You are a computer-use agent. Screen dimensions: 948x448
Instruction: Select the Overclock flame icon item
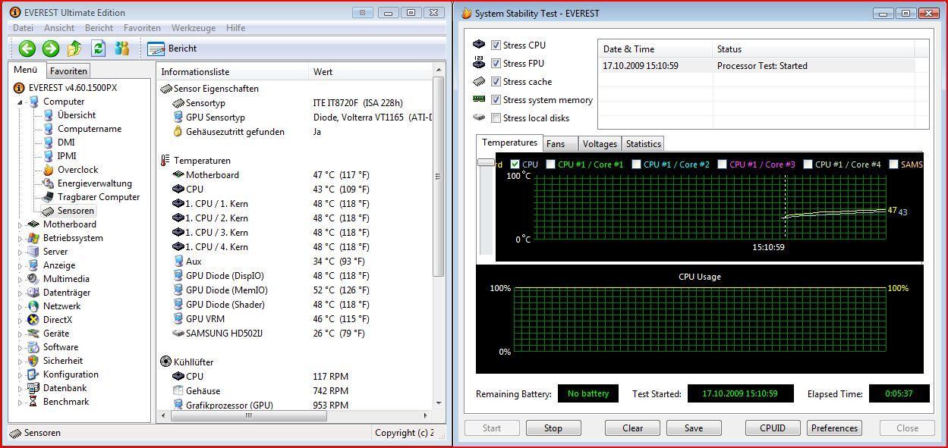[49, 170]
